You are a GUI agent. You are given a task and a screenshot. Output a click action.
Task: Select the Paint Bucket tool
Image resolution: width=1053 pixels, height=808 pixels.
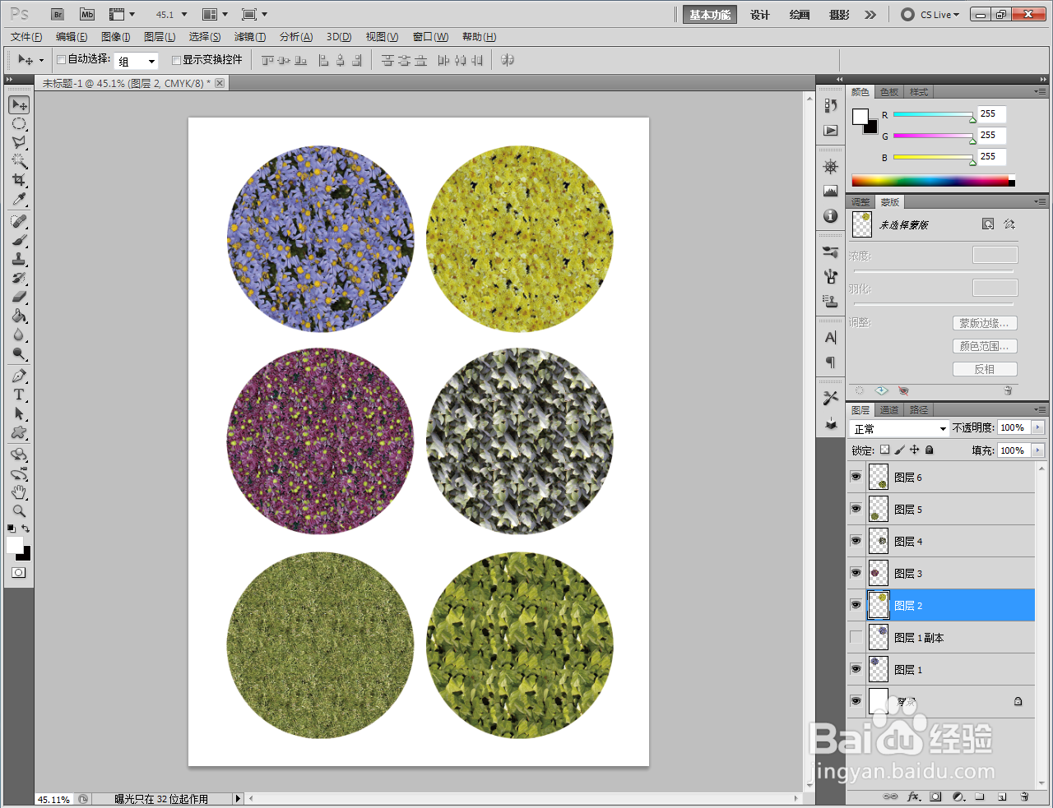pos(19,316)
